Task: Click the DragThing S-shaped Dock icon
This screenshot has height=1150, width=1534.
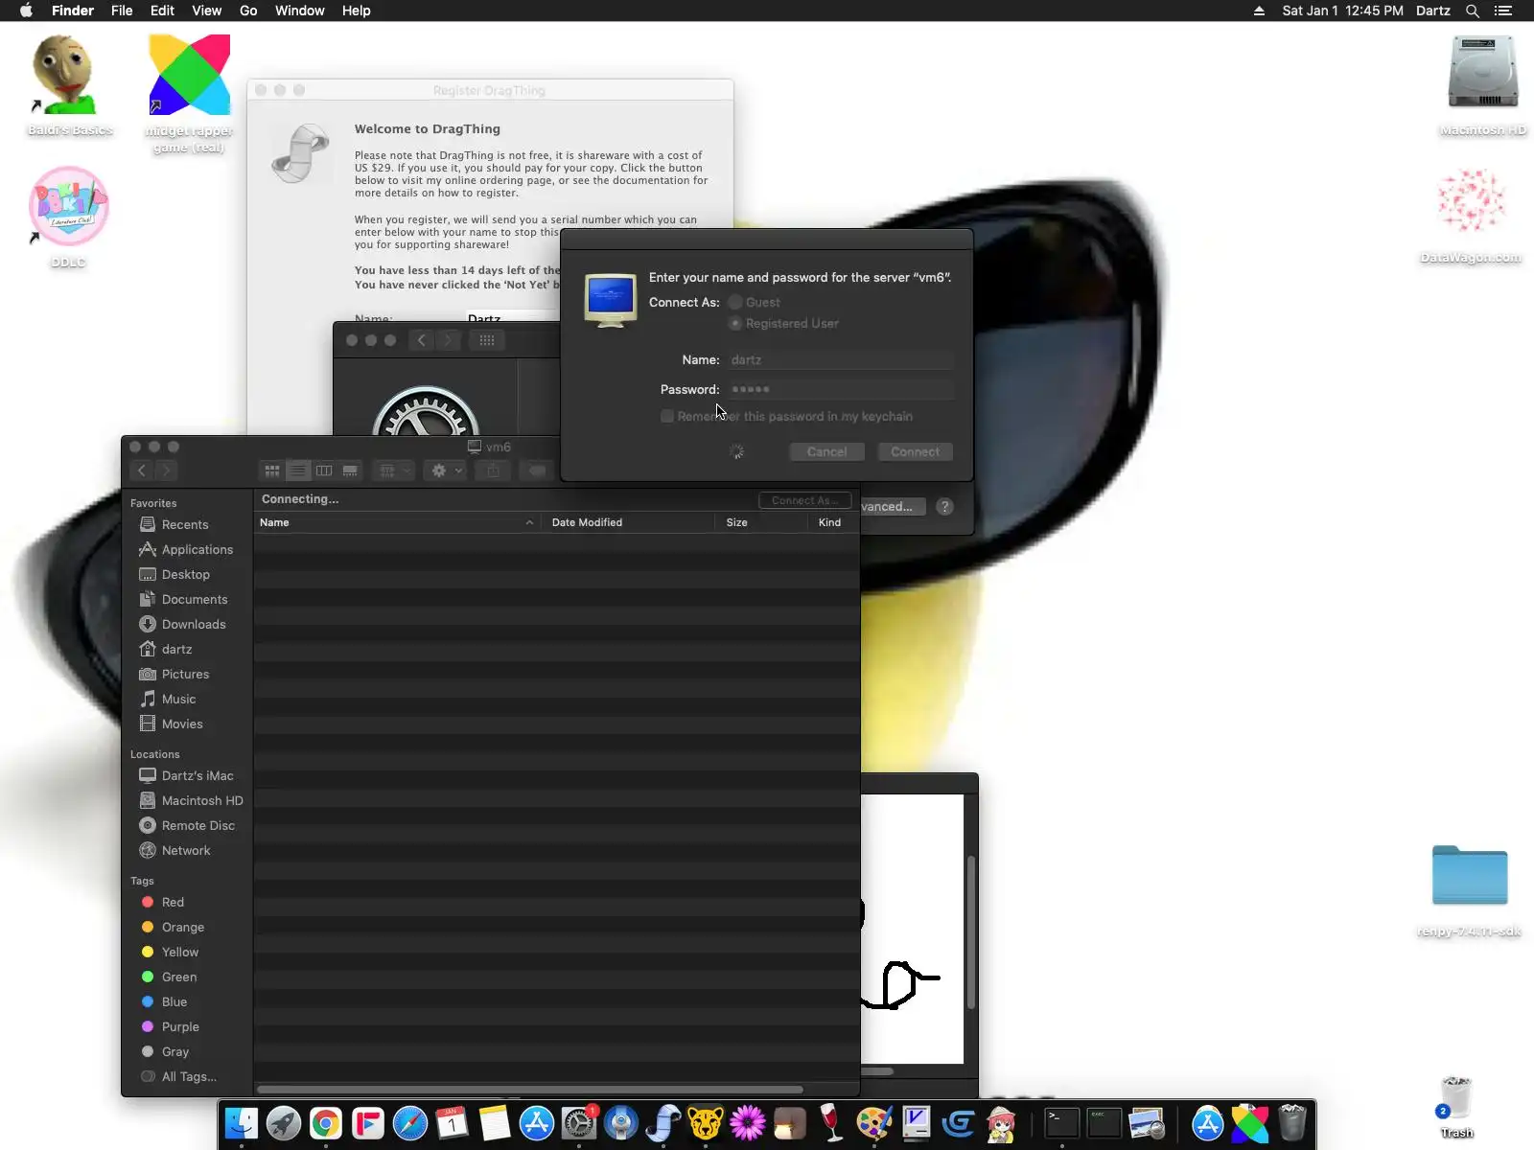Action: point(663,1123)
